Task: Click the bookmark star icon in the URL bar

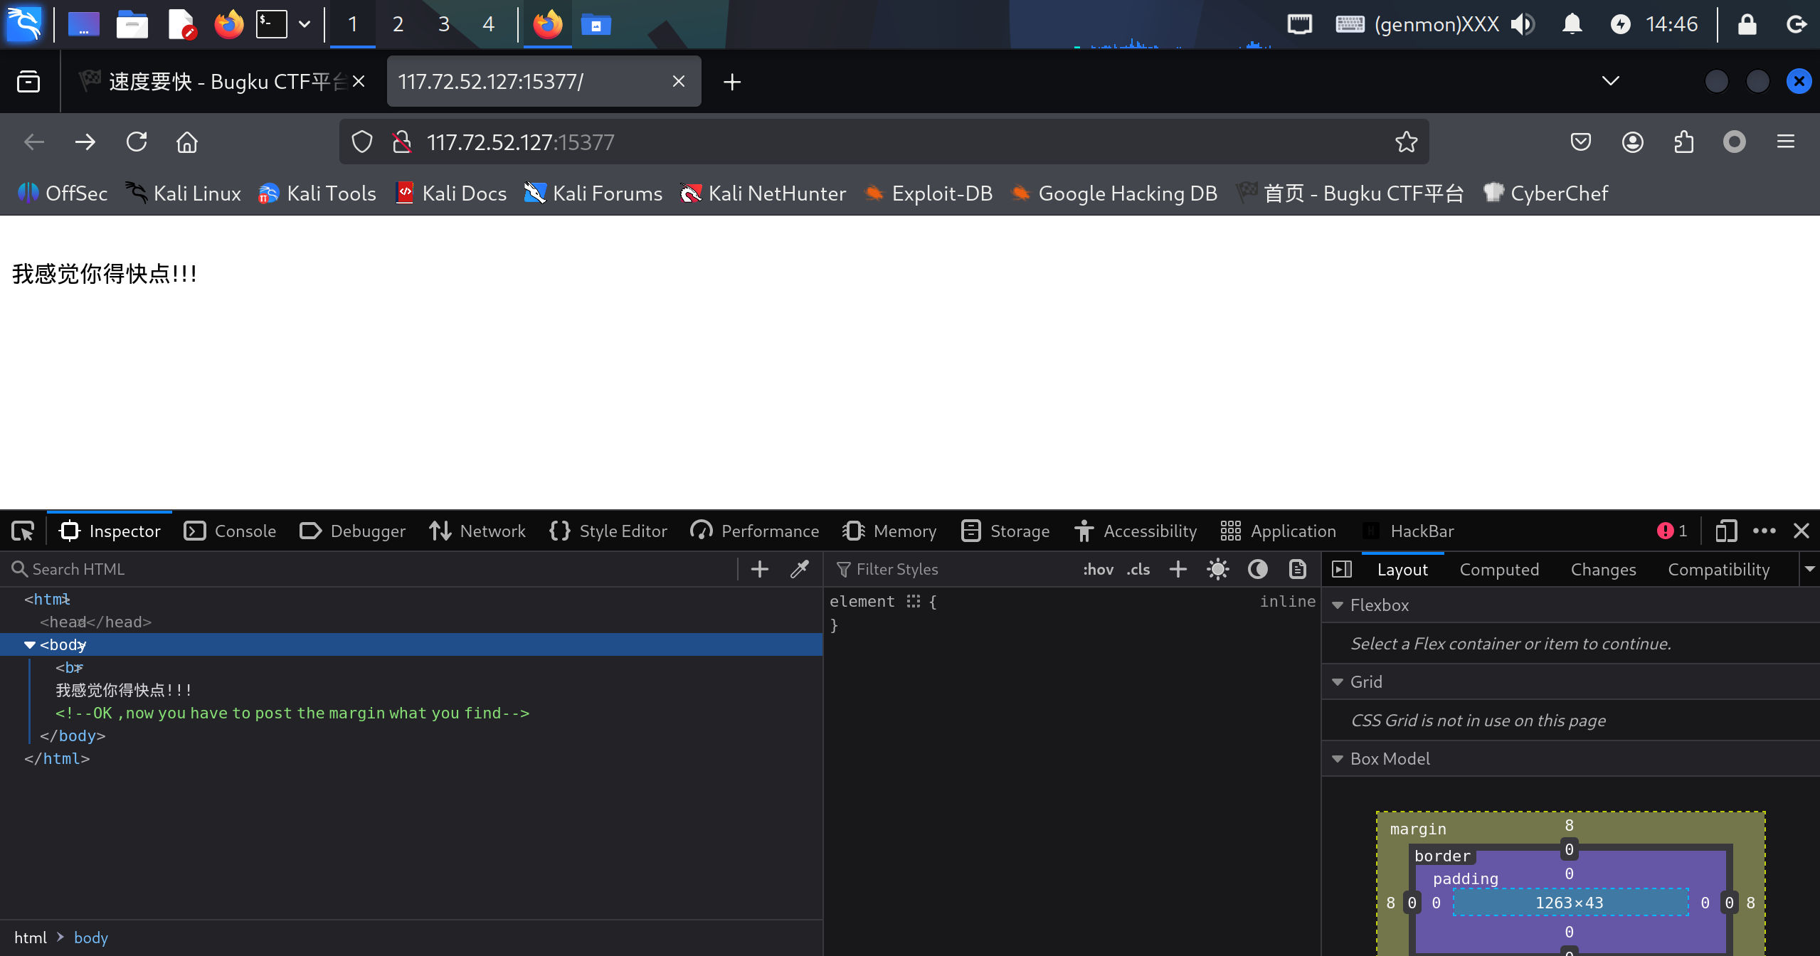Action: [1406, 142]
